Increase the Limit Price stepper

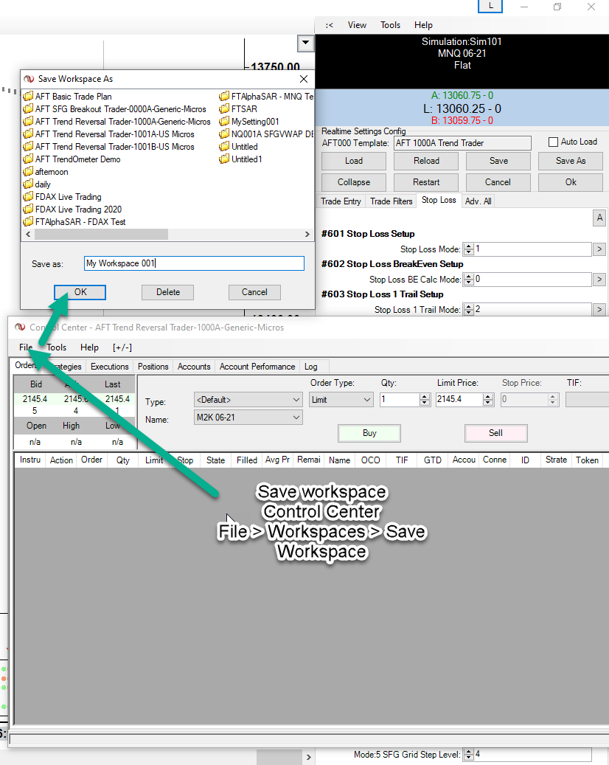coord(487,396)
